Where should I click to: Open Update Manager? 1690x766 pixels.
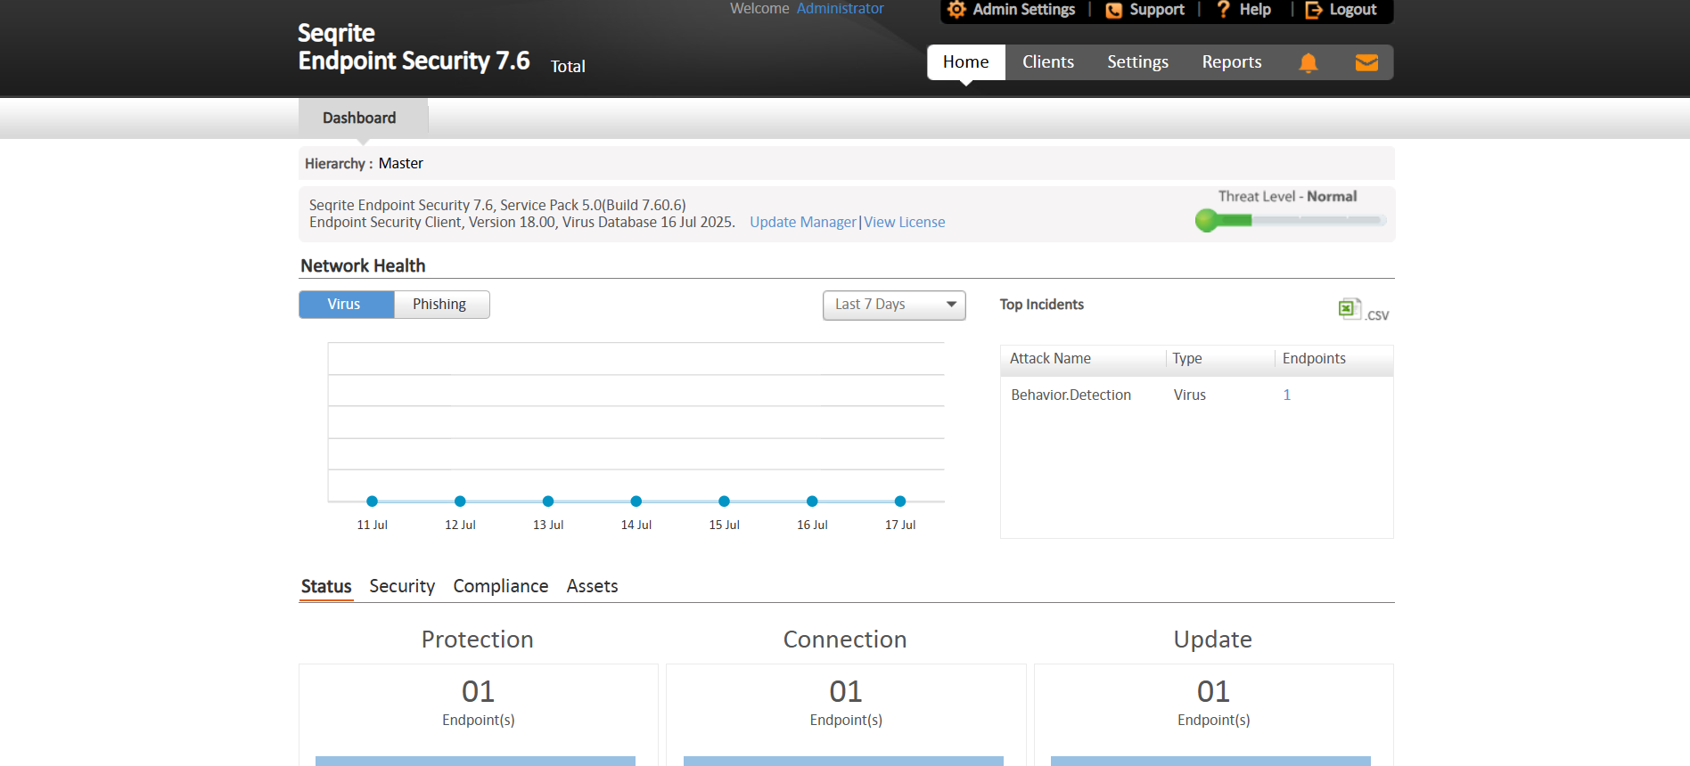(x=802, y=222)
